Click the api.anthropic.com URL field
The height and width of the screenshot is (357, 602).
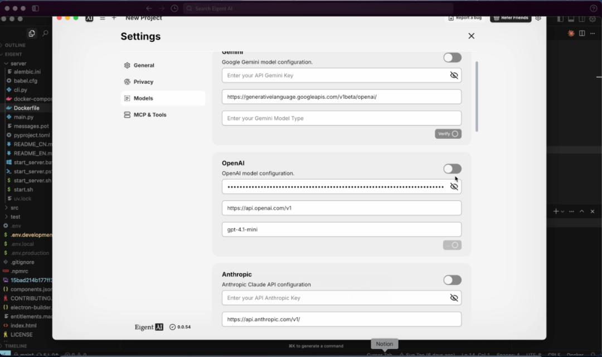pos(341,319)
